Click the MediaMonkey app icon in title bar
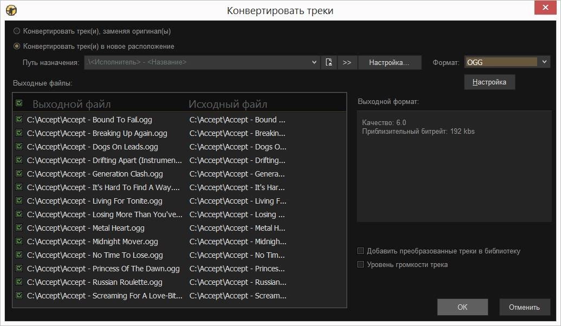 tap(11, 10)
